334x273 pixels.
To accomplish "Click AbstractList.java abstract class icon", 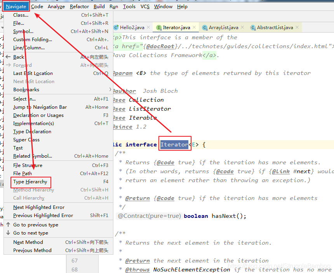I will pos(253,28).
